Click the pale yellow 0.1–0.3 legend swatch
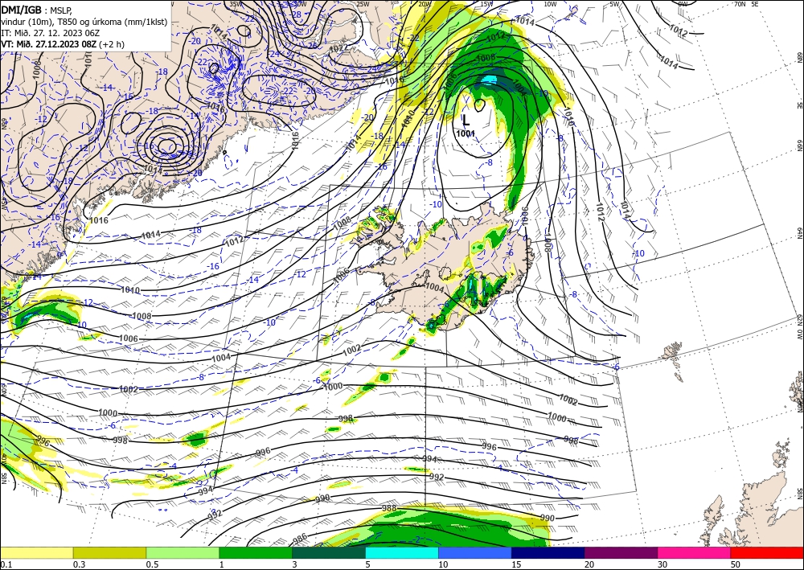Screen dimensions: 804x570 (36, 552)
